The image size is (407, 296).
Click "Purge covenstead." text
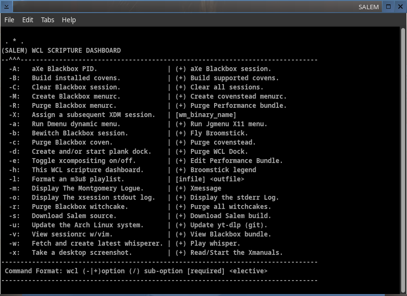click(x=223, y=142)
